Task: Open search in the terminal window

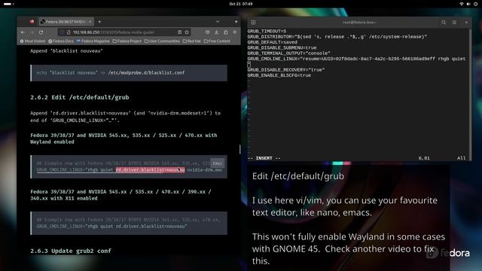Action: (x=444, y=23)
